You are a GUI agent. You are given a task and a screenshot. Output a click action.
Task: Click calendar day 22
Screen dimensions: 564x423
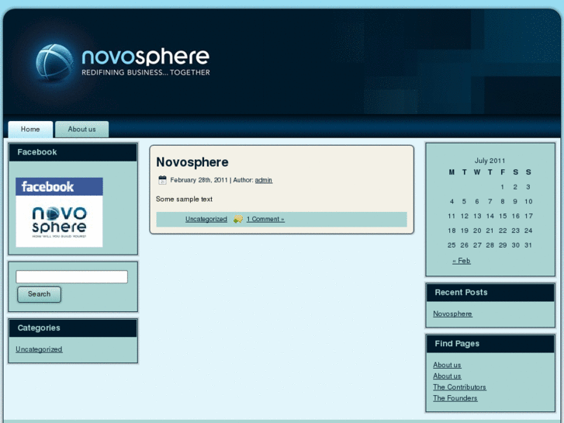coord(503,231)
